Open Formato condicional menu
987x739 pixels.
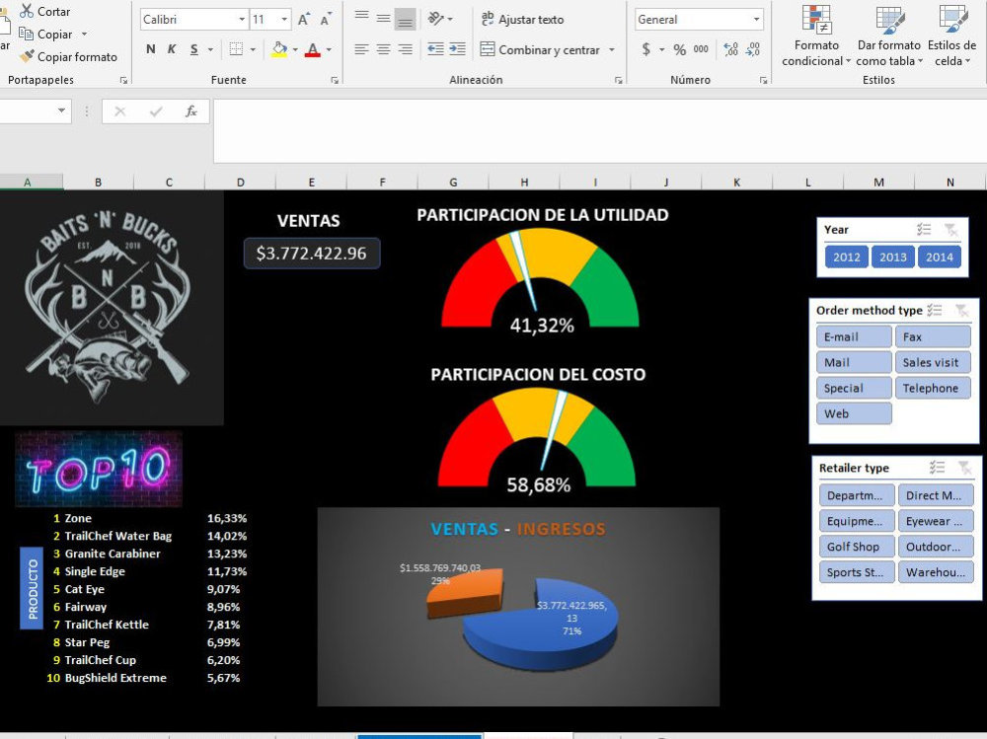[x=816, y=36]
